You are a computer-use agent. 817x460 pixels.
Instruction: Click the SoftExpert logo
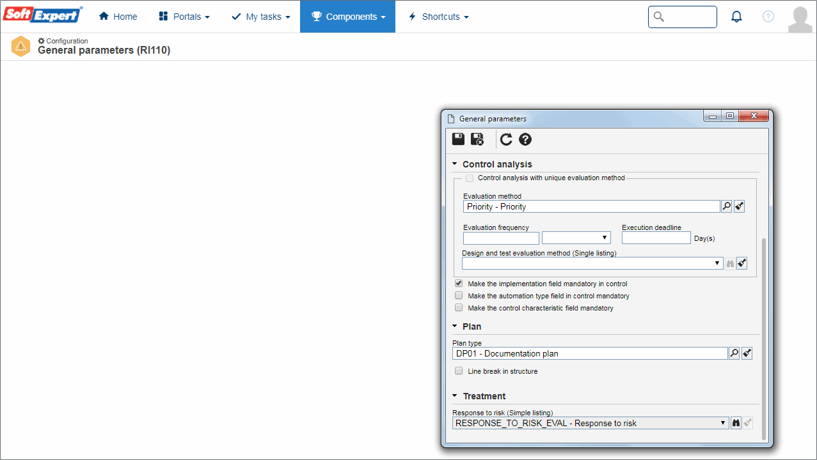(44, 15)
